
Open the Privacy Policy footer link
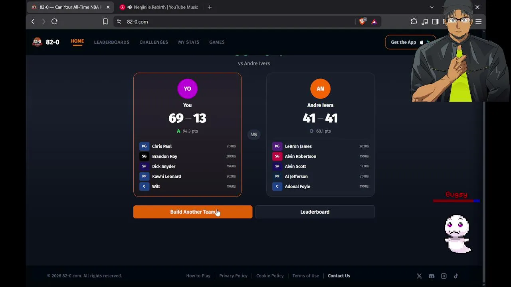(233, 276)
